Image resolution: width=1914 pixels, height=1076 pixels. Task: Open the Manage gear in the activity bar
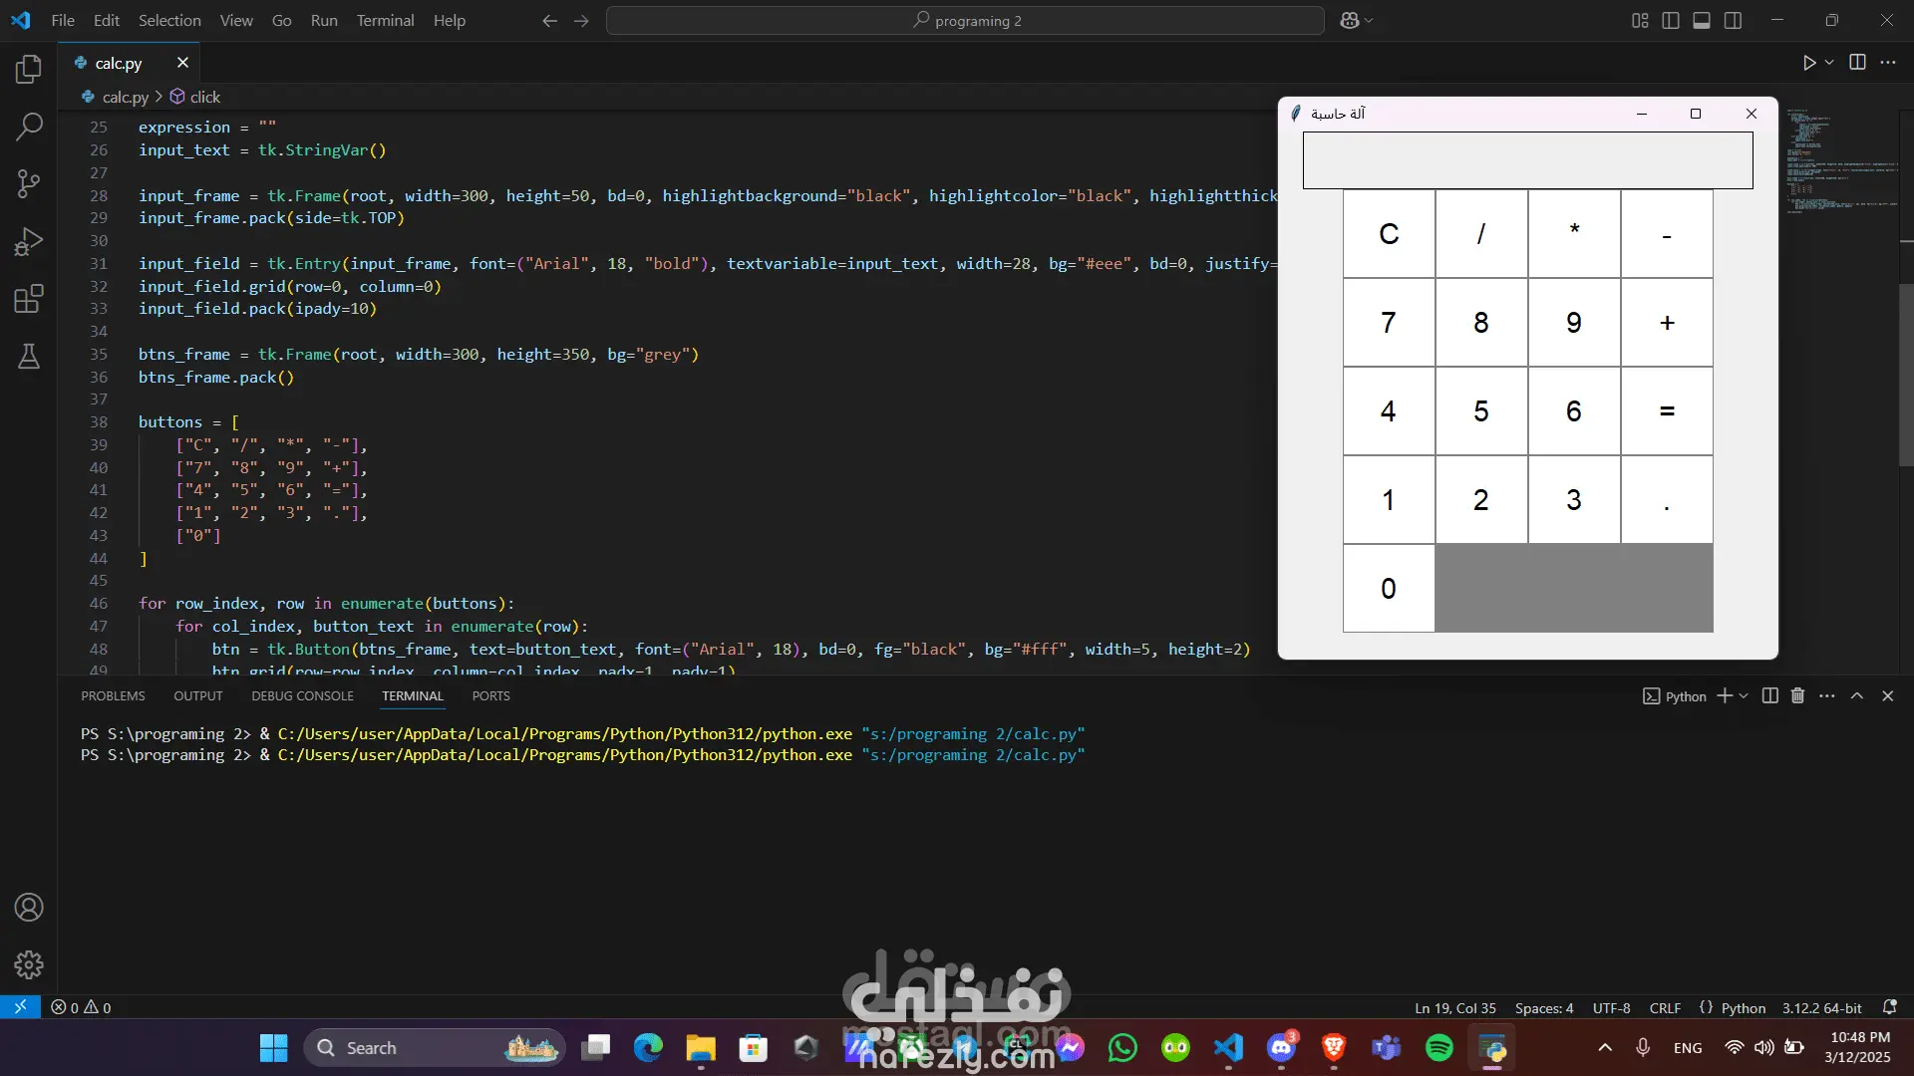[29, 964]
